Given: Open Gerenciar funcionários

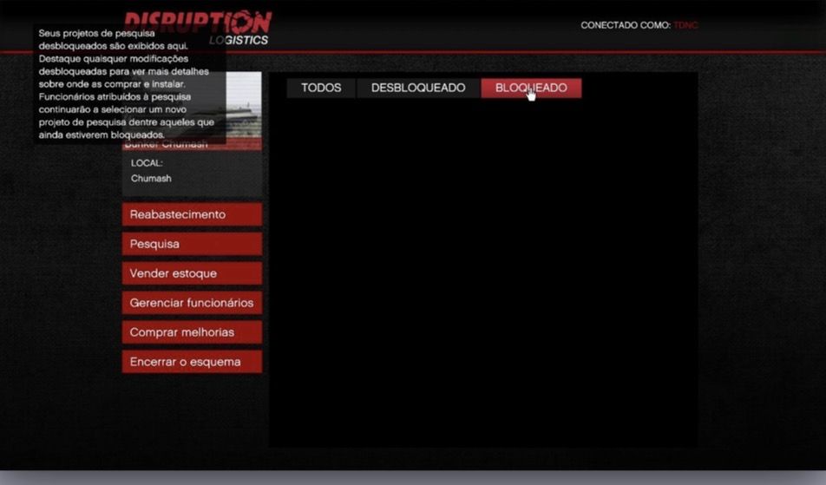Looking at the screenshot, I should point(192,303).
